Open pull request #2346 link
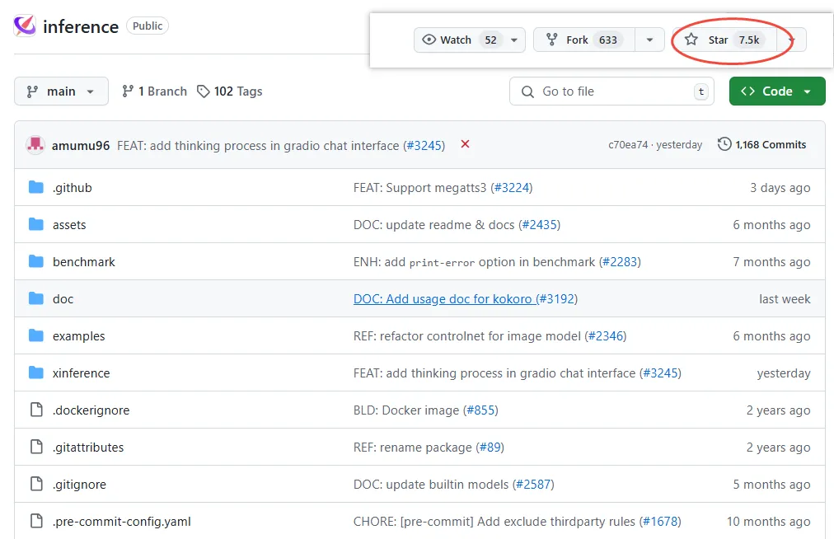 605,335
